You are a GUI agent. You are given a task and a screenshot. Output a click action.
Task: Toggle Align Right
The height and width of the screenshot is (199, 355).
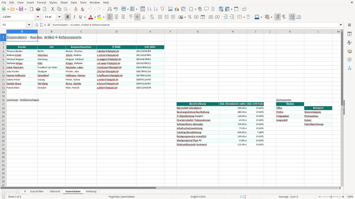pyautogui.click(x=123, y=17)
